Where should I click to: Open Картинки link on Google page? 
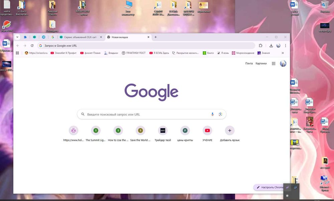click(261, 63)
